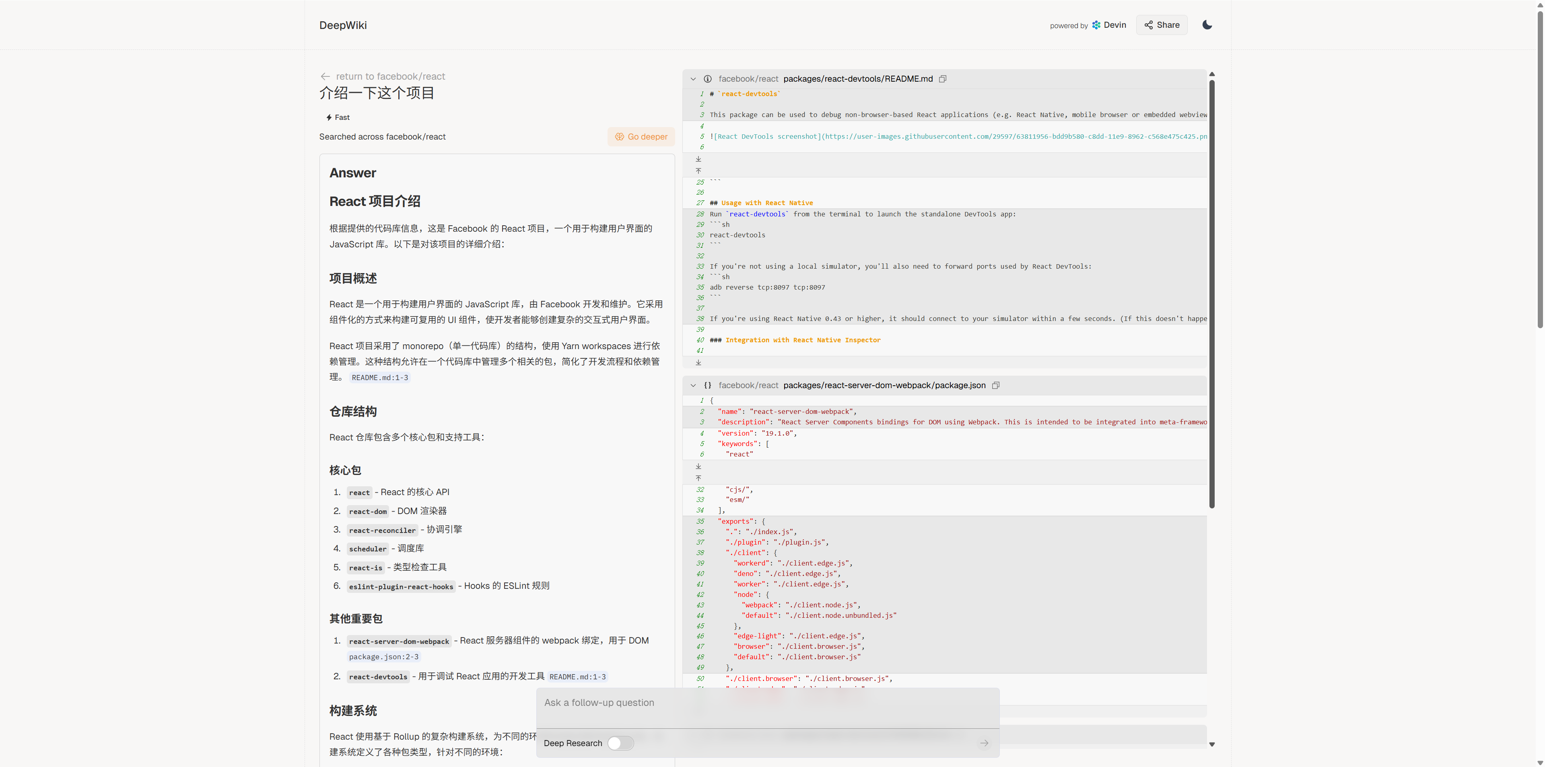Image resolution: width=1545 pixels, height=767 pixels.
Task: Click the scheduler code label
Action: [368, 549]
